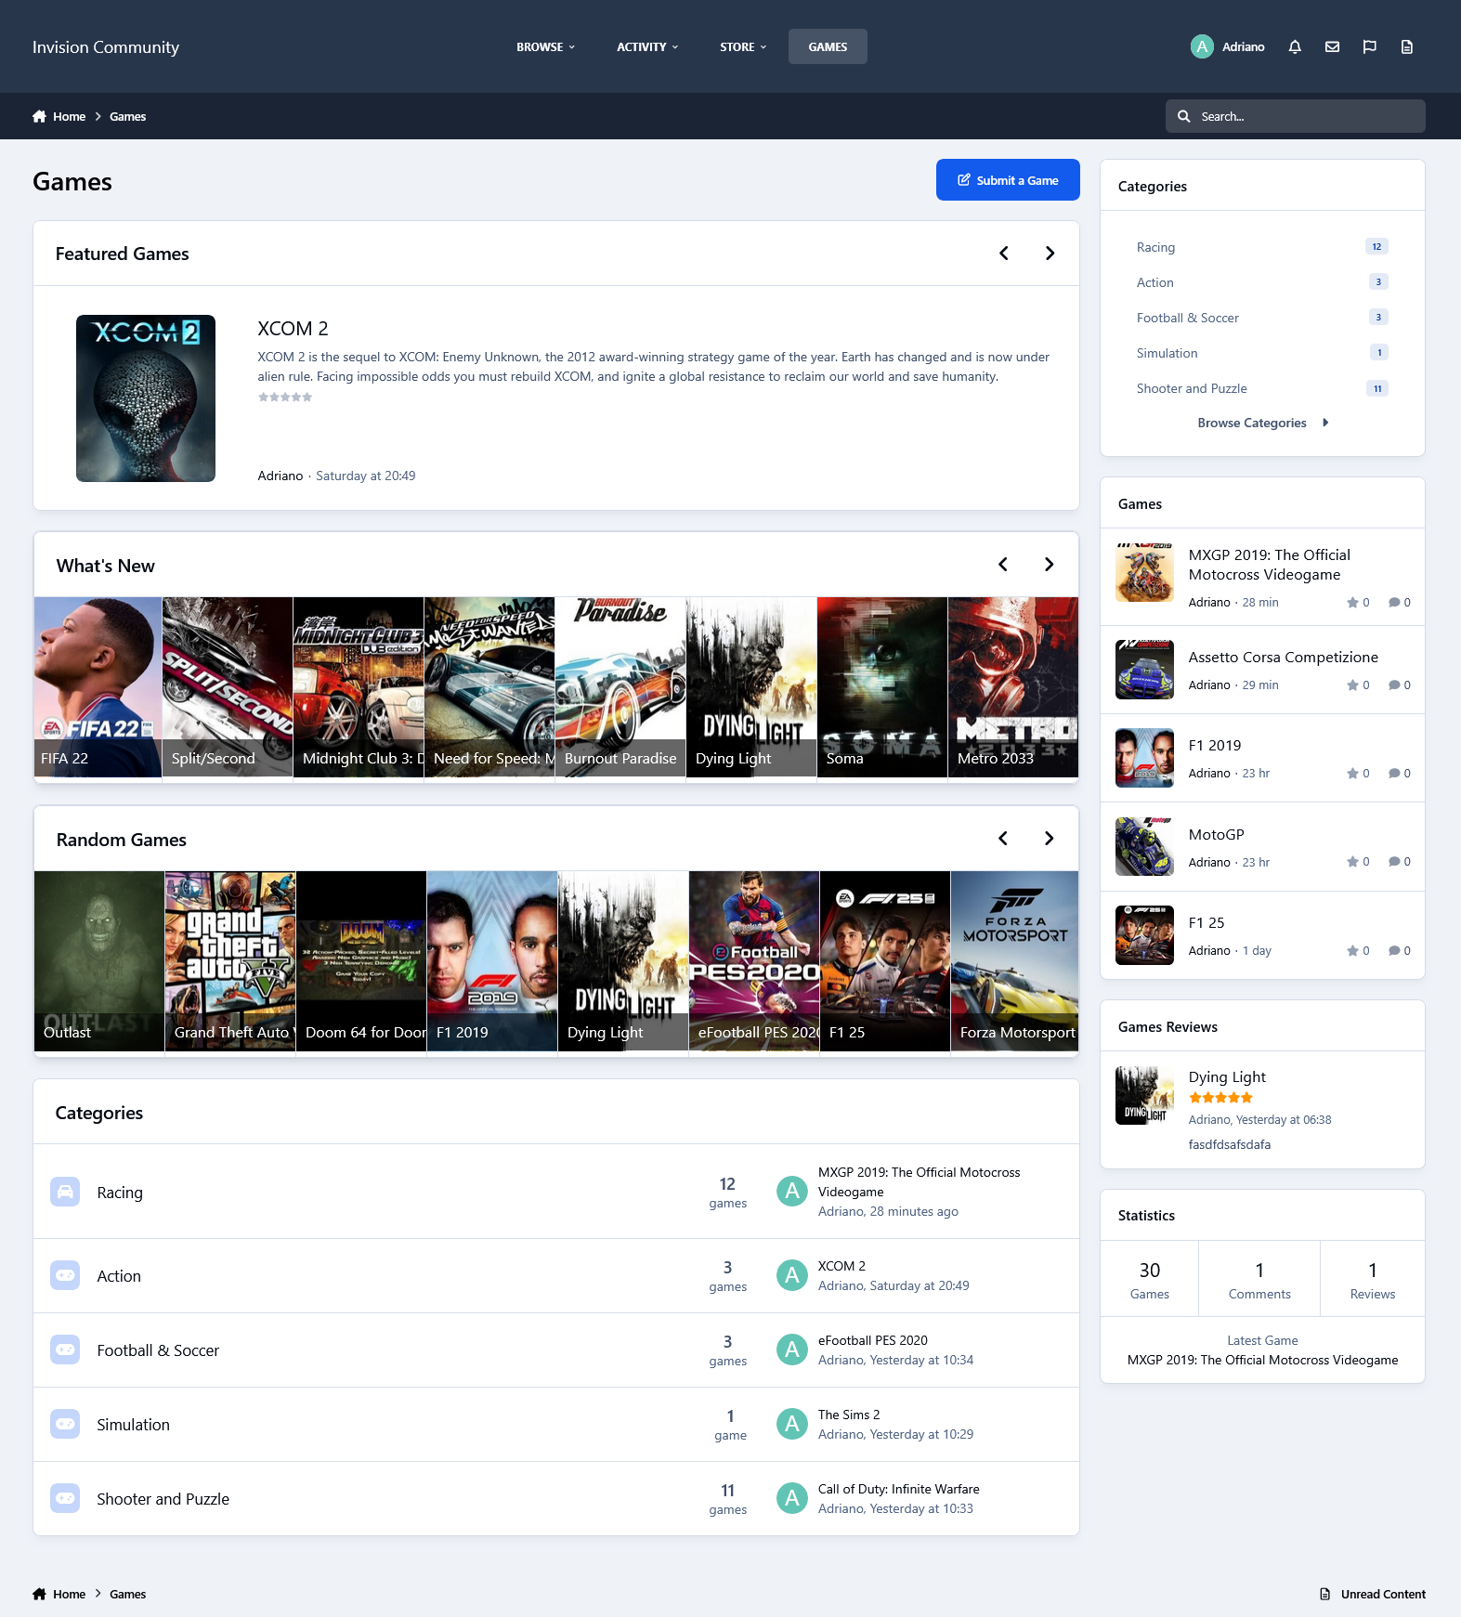The width and height of the screenshot is (1461, 1617).
Task: Expand the Store dropdown menu
Action: click(742, 46)
